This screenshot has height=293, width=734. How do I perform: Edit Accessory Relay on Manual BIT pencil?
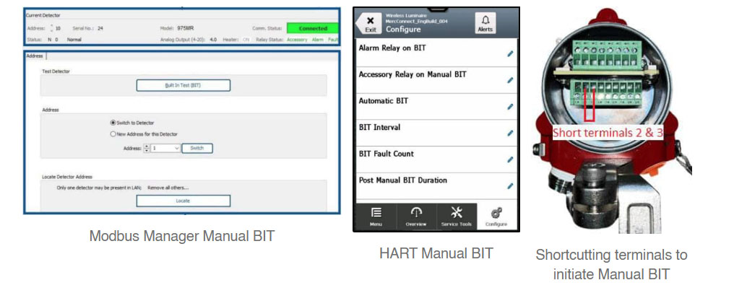[510, 80]
